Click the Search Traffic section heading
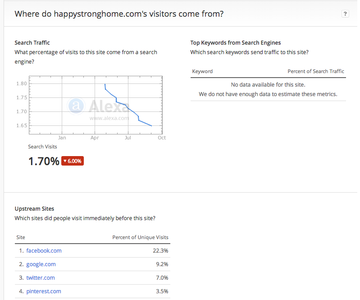The height and width of the screenshot is (300, 360). click(32, 43)
